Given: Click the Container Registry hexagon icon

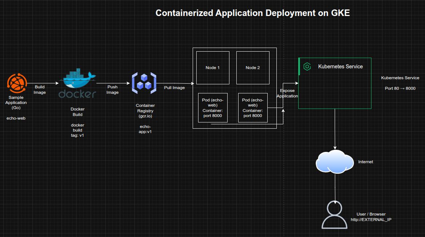Looking at the screenshot, I should point(143,82).
